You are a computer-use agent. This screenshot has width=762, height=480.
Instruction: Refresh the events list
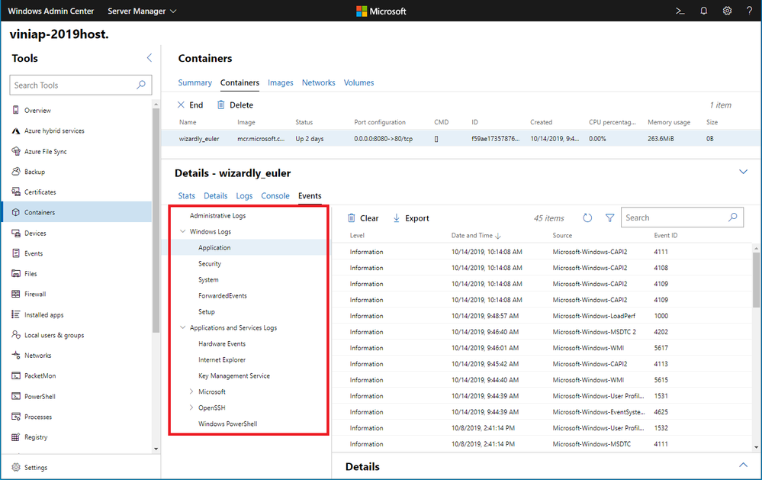click(x=587, y=218)
